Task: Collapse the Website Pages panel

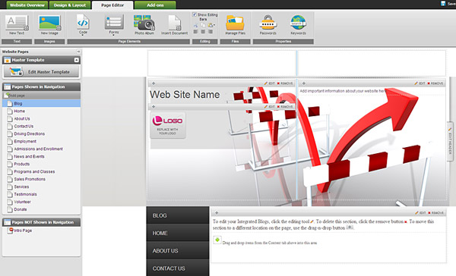Action: pos(78,52)
